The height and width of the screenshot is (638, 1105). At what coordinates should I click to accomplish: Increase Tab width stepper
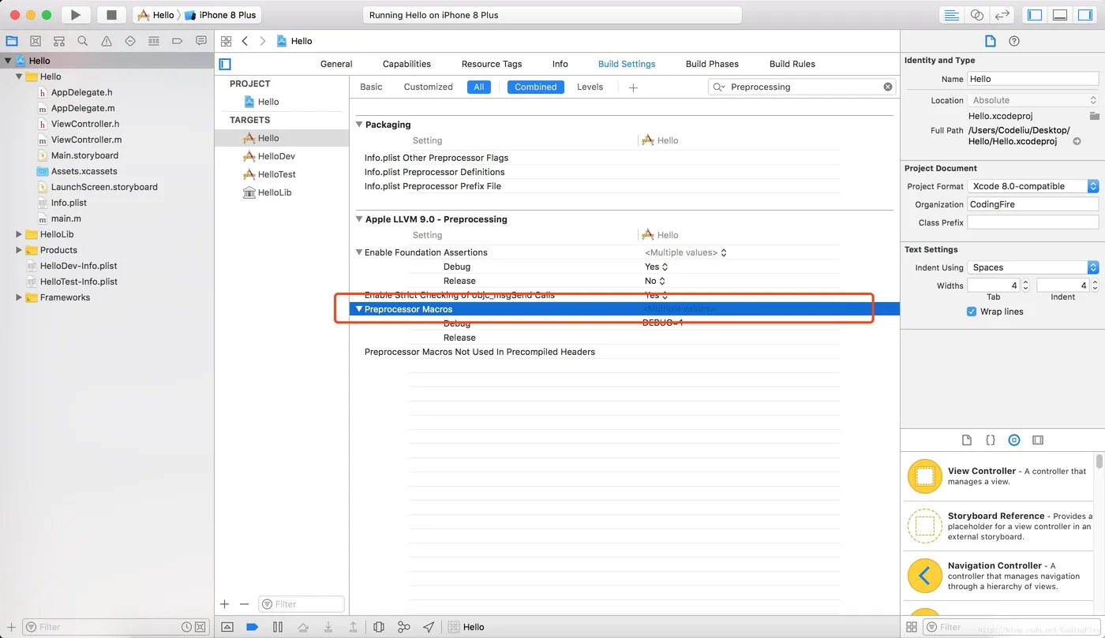pos(1025,282)
